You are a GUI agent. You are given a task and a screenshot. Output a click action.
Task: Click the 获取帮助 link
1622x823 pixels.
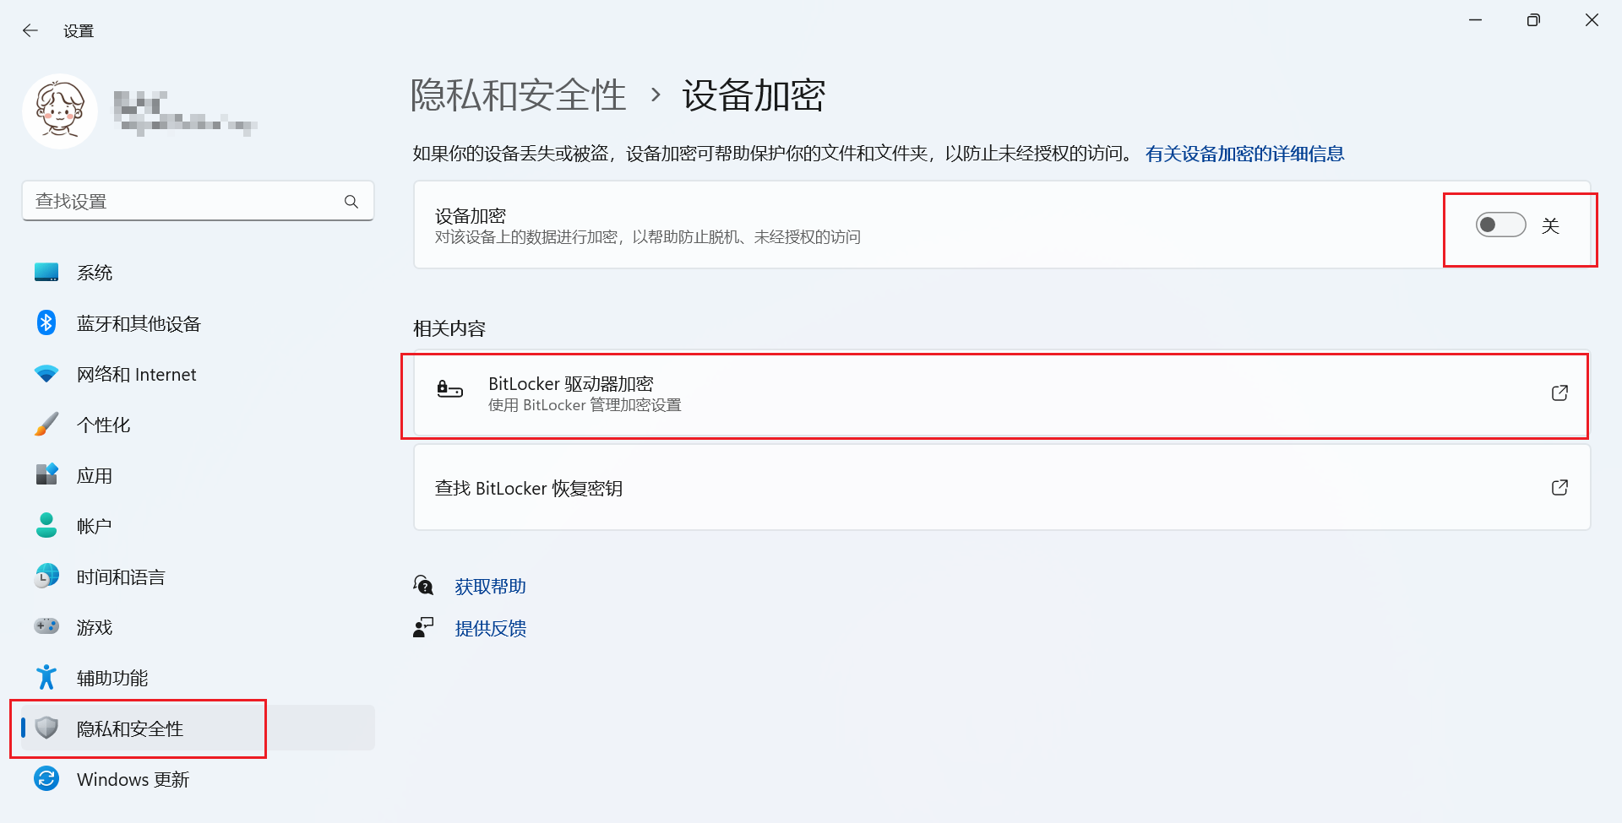click(490, 587)
